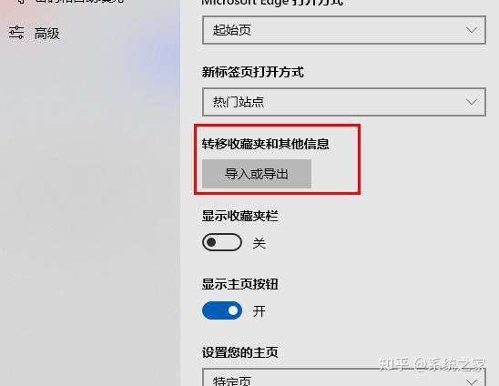Screen dimensions: 499x386
Task: Click the 设置您的主页 heading
Action: tap(240, 352)
